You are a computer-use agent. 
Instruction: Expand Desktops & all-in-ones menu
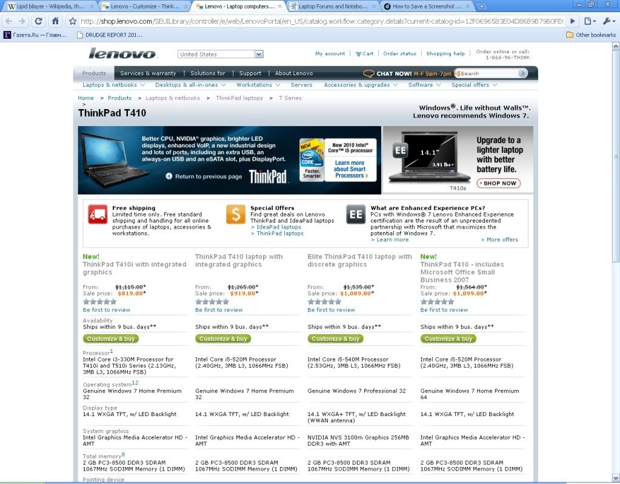point(190,85)
